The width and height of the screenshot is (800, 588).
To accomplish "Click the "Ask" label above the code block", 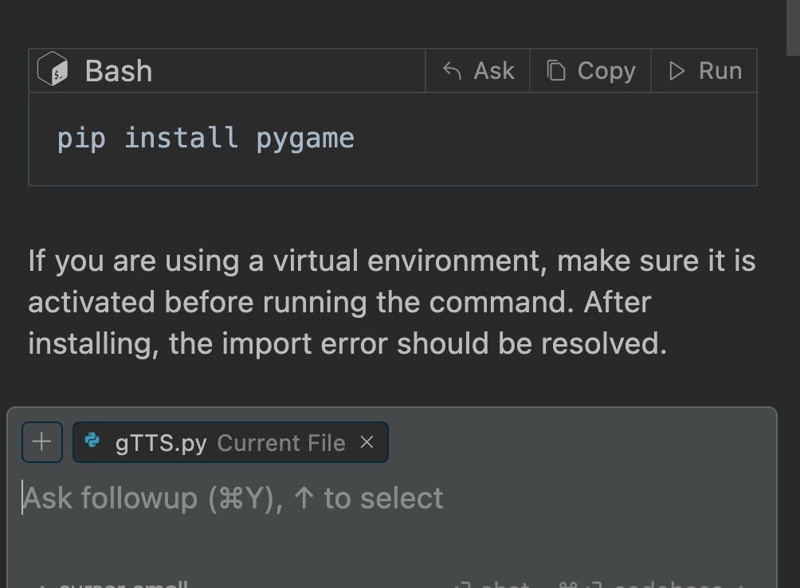I will point(494,71).
